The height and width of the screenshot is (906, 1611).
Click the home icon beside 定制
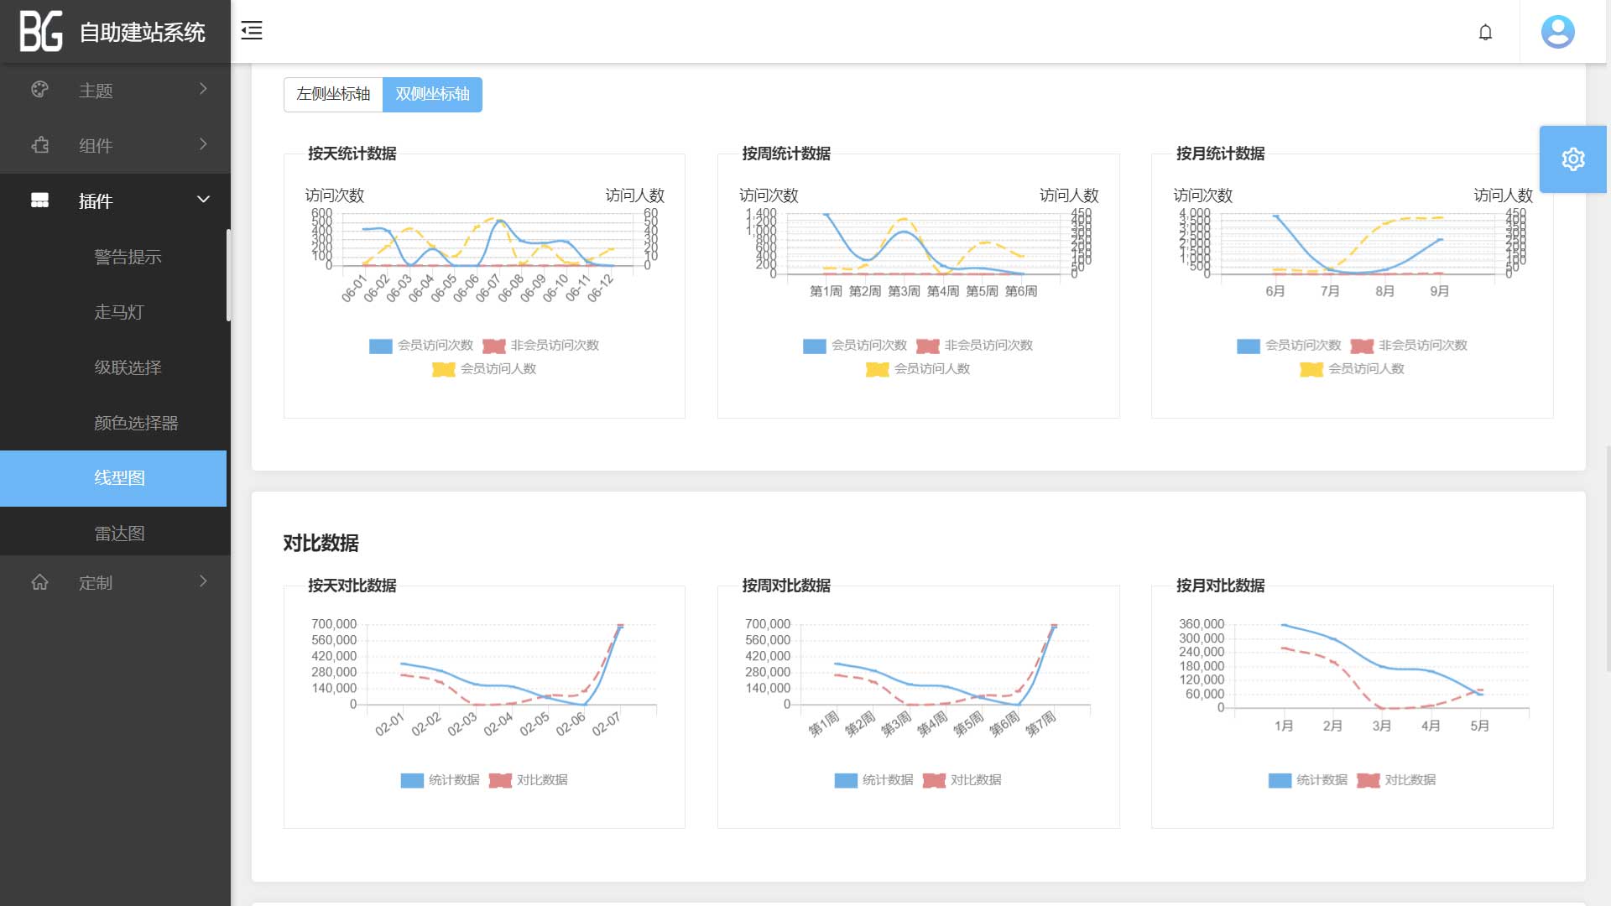[39, 582]
